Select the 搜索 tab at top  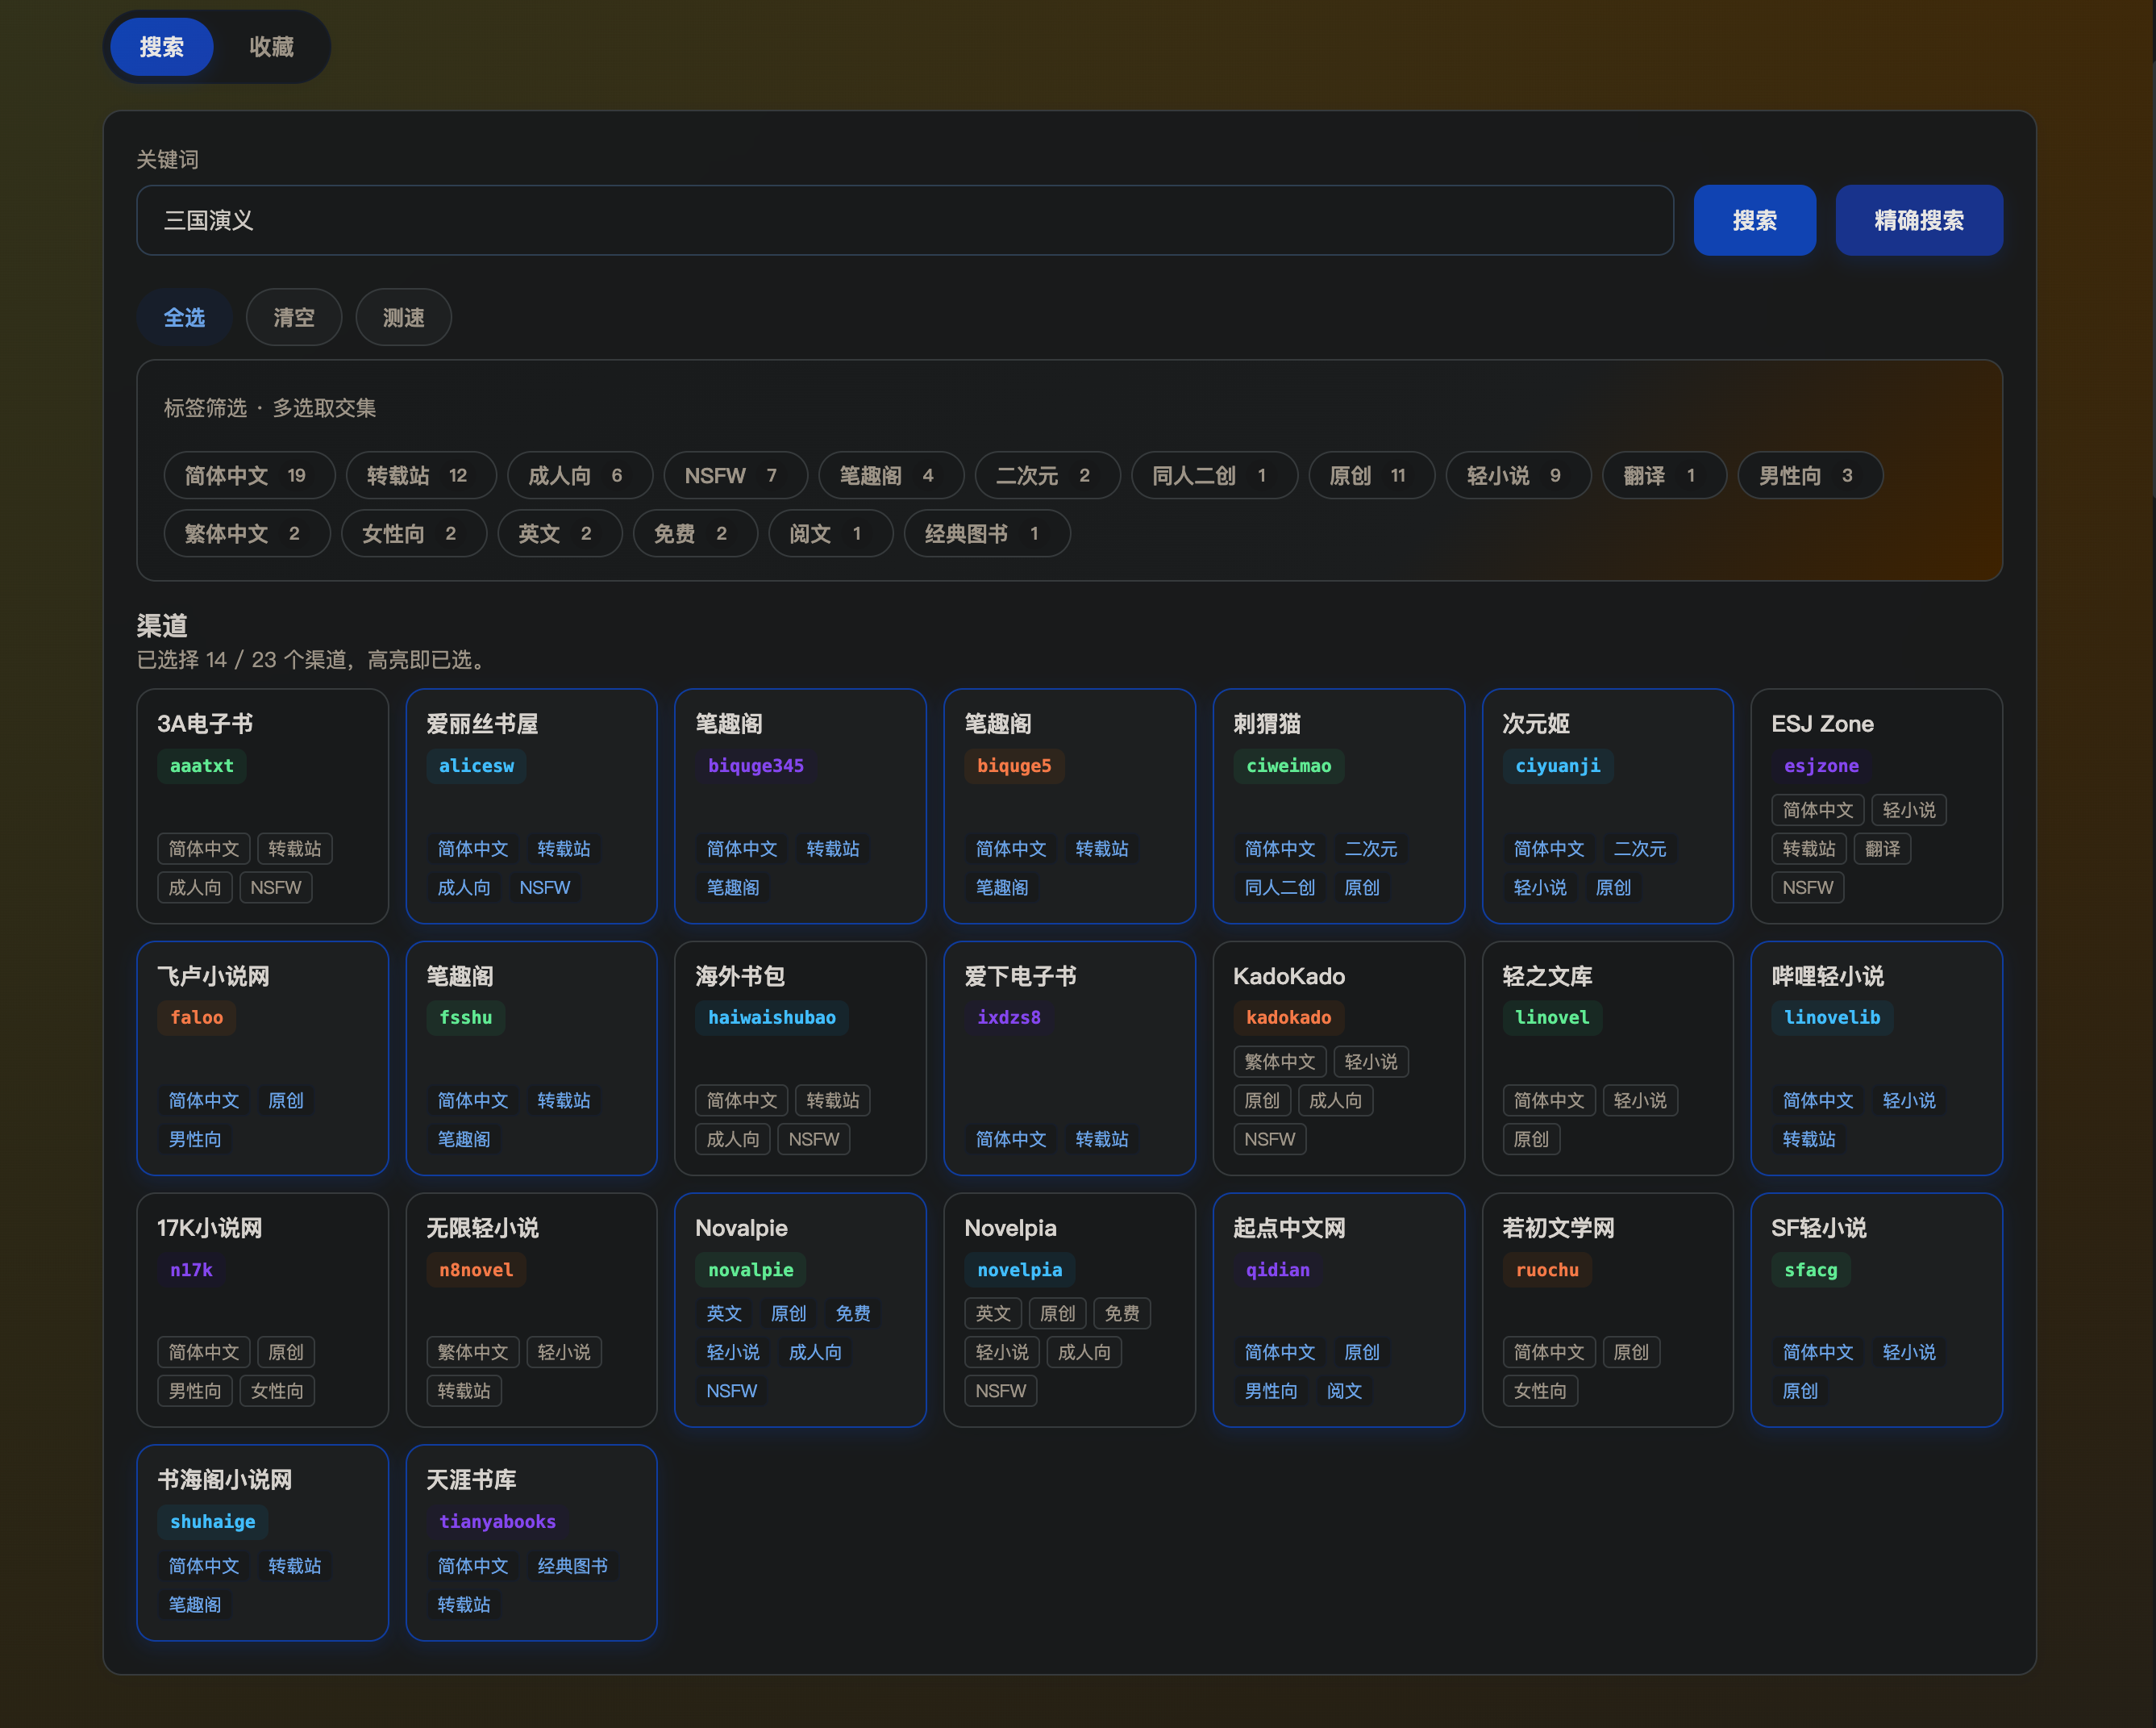coord(162,47)
